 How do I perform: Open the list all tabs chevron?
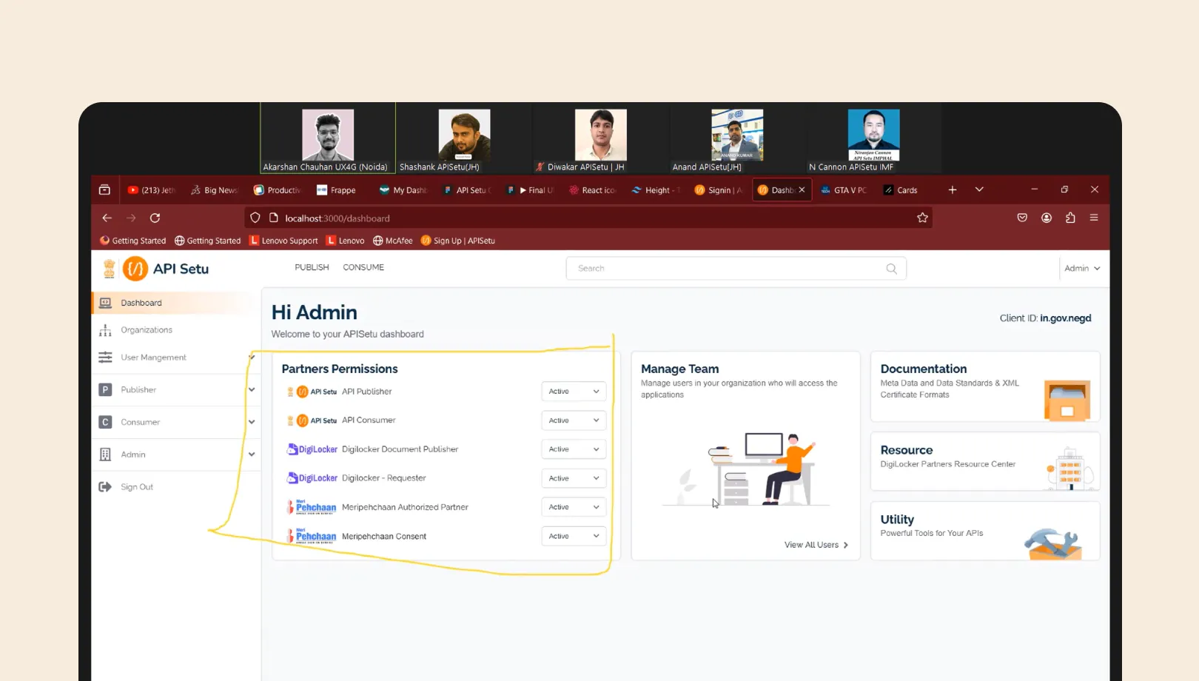click(x=979, y=189)
